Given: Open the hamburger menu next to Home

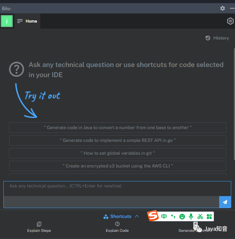Looking at the screenshot, I should point(20,21).
